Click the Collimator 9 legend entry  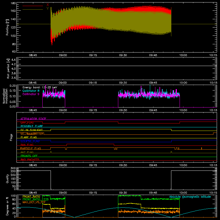(x=31, y=94)
